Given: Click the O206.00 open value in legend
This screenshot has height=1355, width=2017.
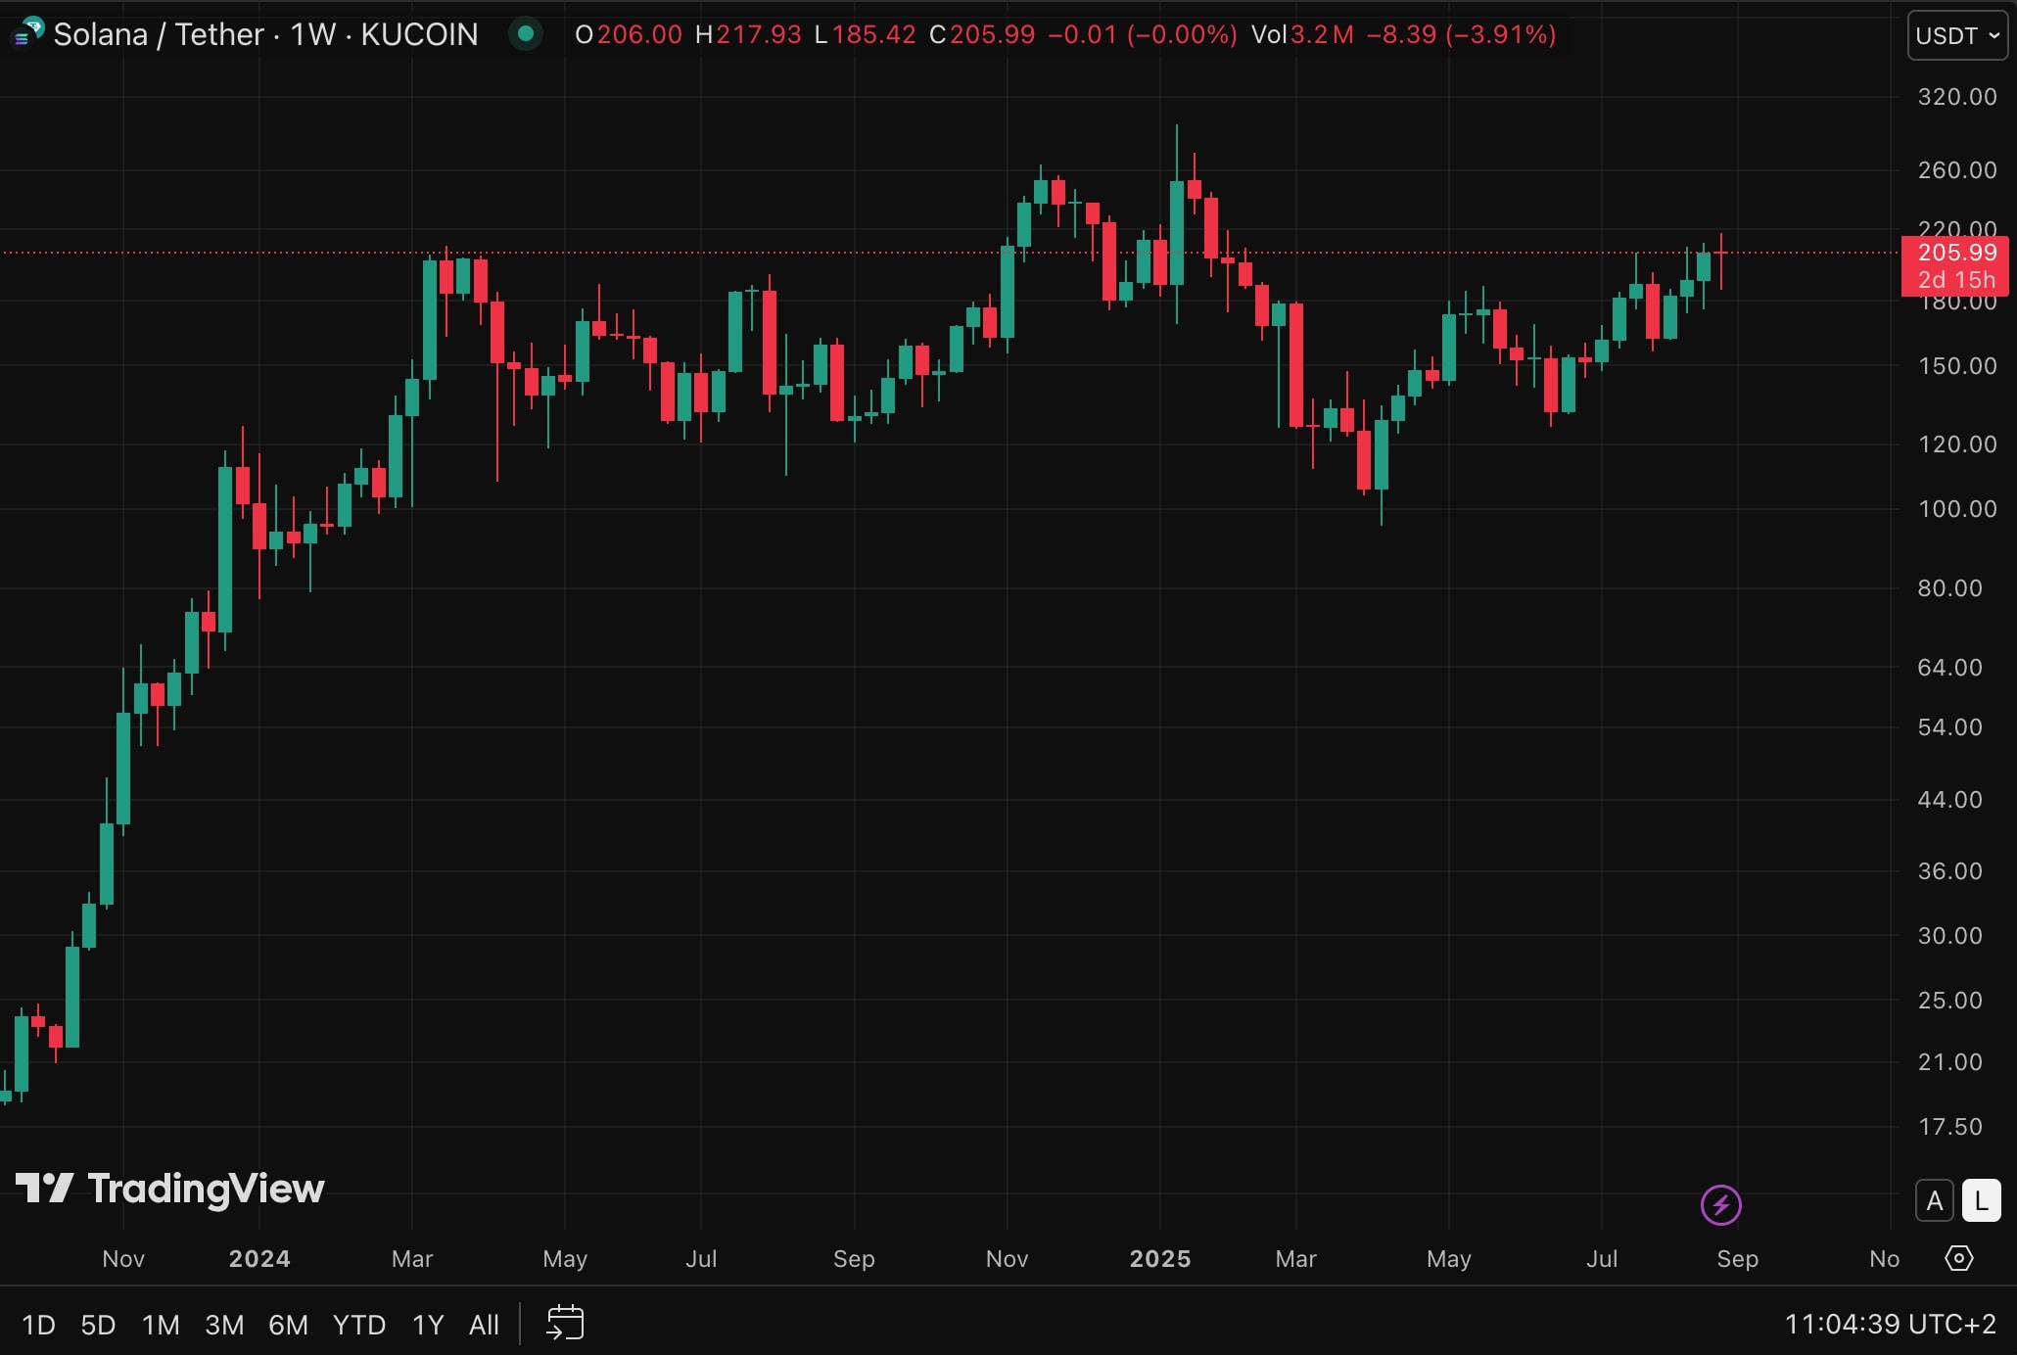Looking at the screenshot, I should 629,34.
